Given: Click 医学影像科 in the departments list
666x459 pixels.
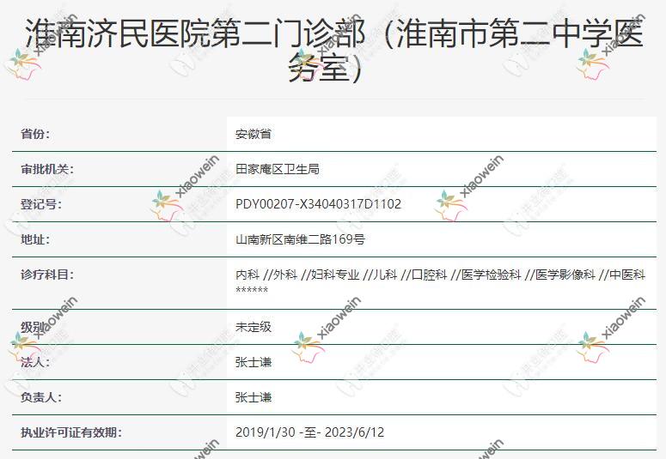Looking at the screenshot, I should click(565, 275).
